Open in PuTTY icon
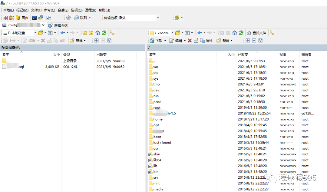Viewport: 327px width, 192px height. click(x=41, y=18)
